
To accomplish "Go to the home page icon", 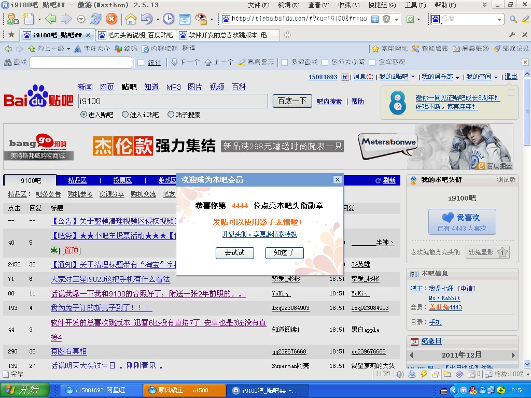I will [131, 19].
